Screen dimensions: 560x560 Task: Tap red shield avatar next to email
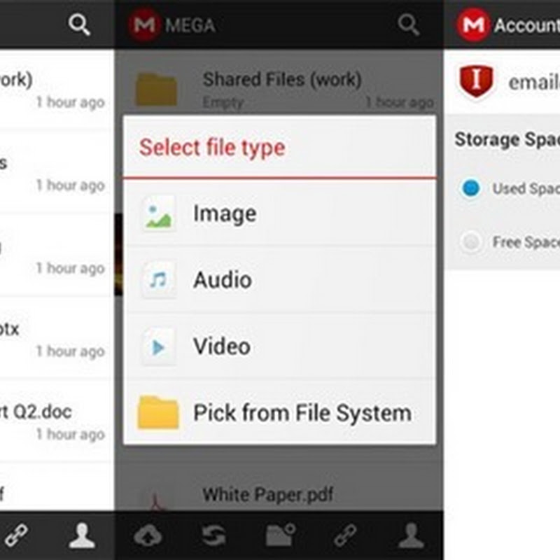pos(476,82)
